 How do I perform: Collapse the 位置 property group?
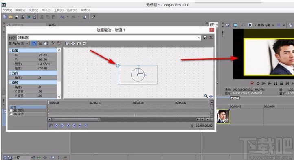tap(10, 51)
